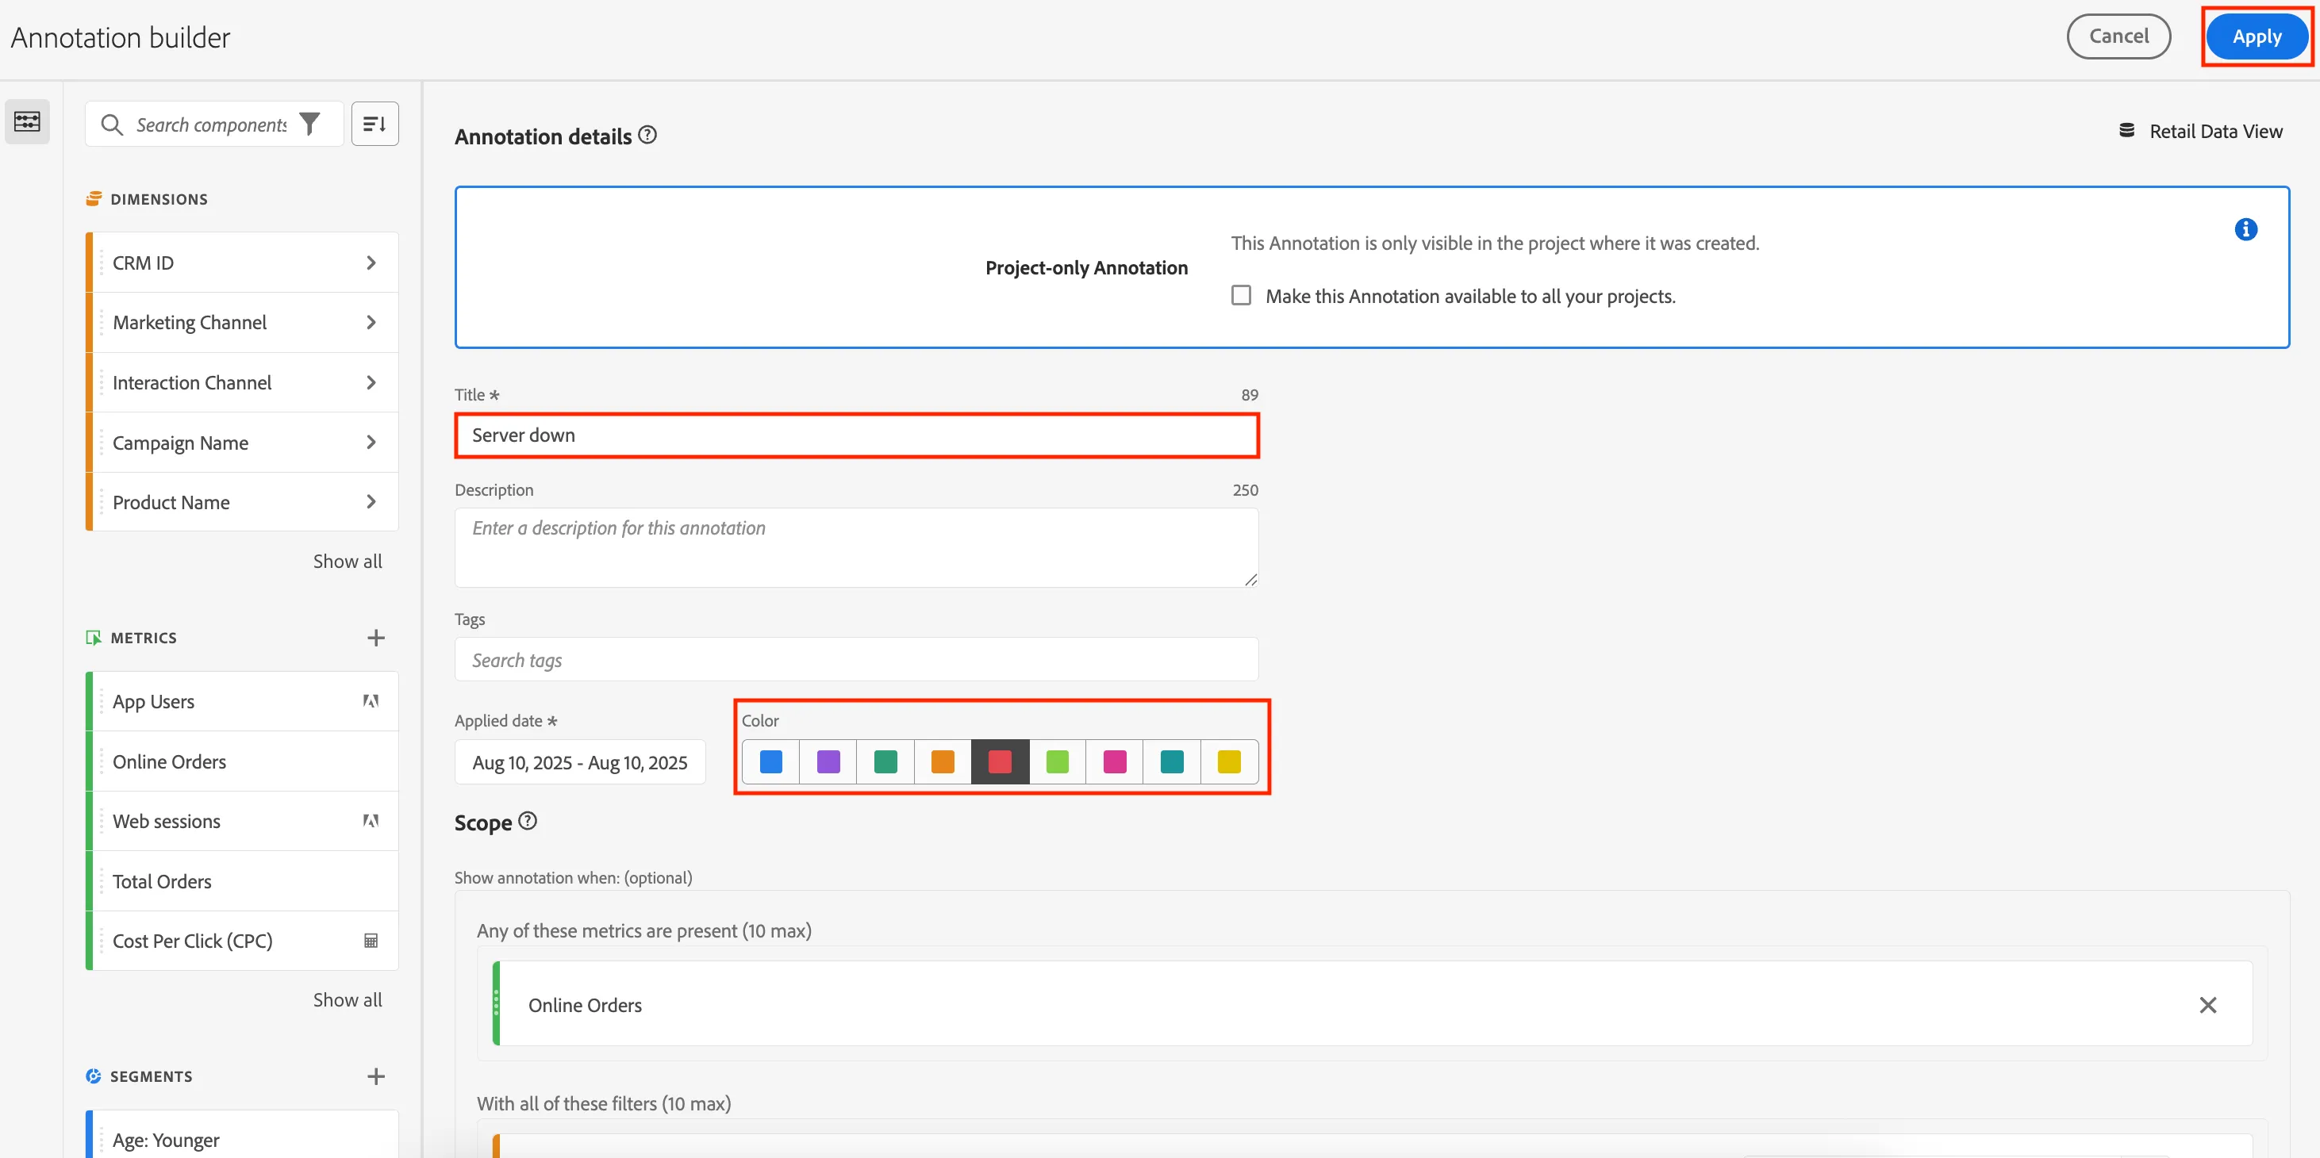This screenshot has height=1158, width=2320.
Task: Show all dimensions
Action: point(348,561)
